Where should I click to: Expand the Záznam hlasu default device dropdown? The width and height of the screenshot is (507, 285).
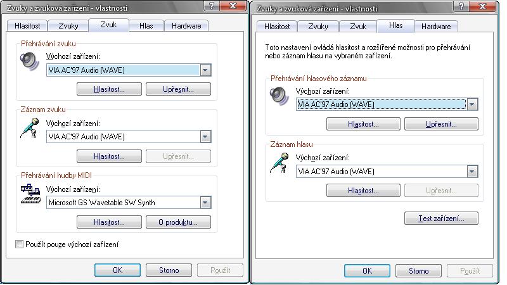coord(472,171)
